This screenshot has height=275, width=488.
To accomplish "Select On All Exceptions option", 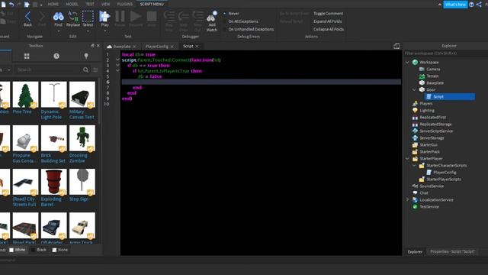I will coord(241,21).
